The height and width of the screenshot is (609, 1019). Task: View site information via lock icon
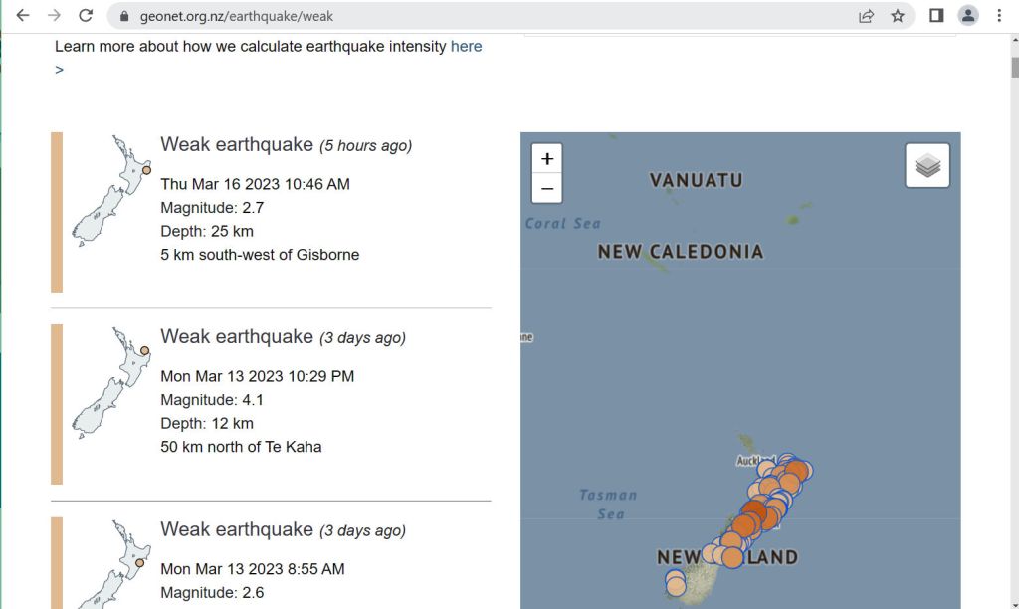tap(124, 16)
